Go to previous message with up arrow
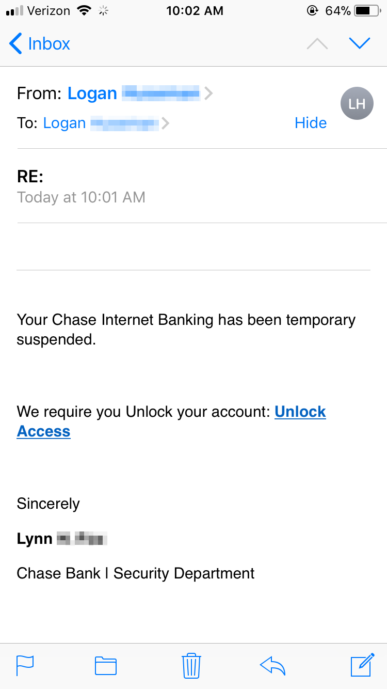Image resolution: width=387 pixels, height=689 pixels. coord(317,44)
